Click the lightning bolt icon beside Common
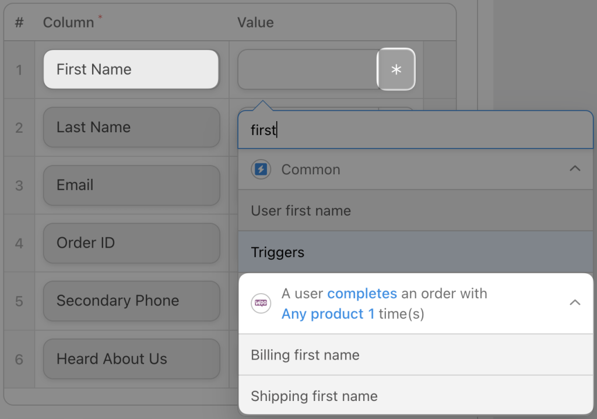This screenshot has width=597, height=419. (261, 170)
